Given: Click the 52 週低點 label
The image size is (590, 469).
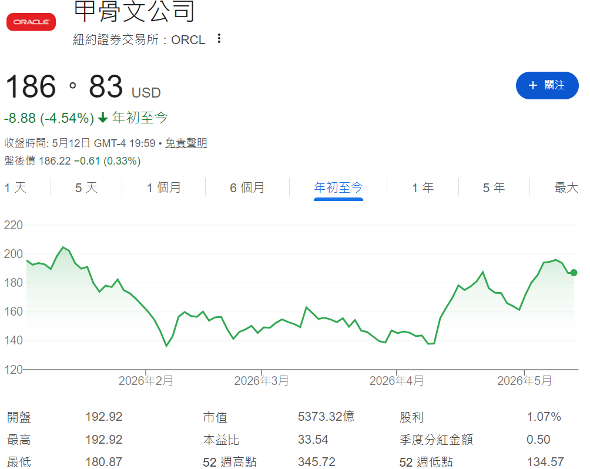Looking at the screenshot, I should tap(426, 462).
